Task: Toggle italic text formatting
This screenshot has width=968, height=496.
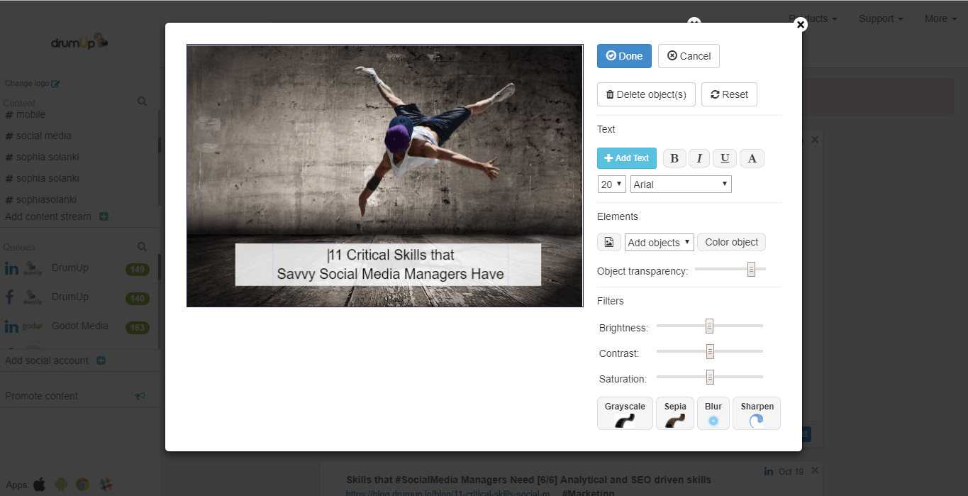Action: (x=699, y=158)
